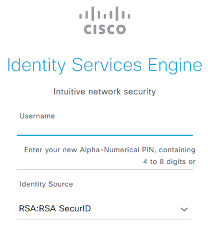Image resolution: width=208 pixels, height=225 pixels.
Task: Click the blue underline beneath Username
Action: click(105, 135)
